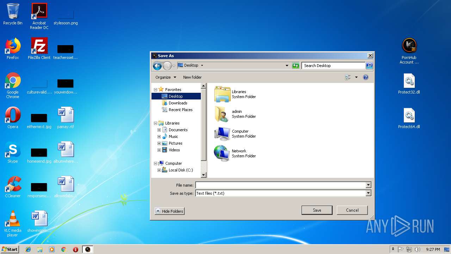Click the Windows Explorer taskbar icon
Screen dimensions: 451x254
(40, 249)
